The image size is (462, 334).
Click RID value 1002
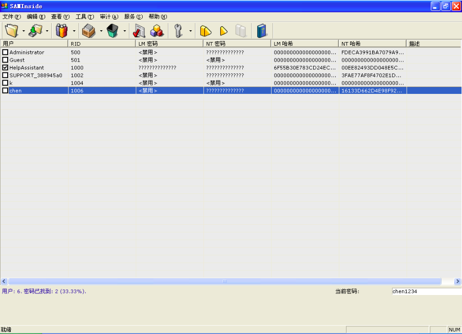[x=77, y=75]
